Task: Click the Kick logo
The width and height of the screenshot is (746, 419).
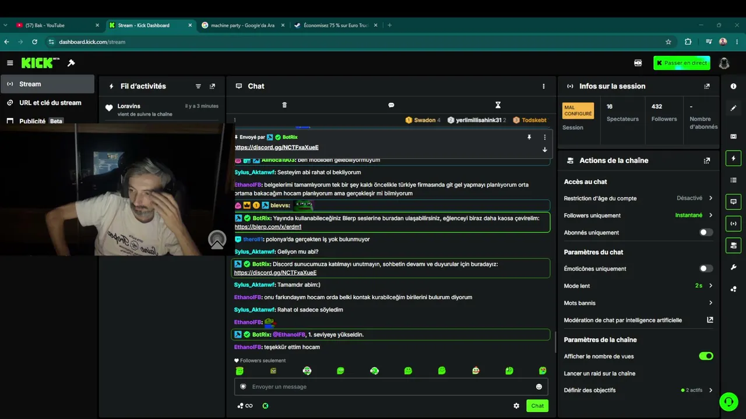Action: tap(40, 63)
